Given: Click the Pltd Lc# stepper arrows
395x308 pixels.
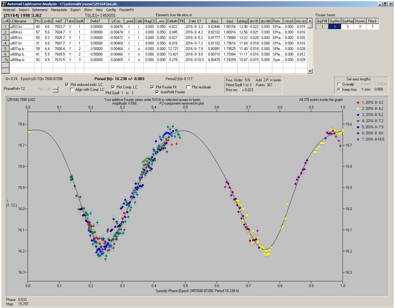Looking at the screenshot, I should 55,89.
